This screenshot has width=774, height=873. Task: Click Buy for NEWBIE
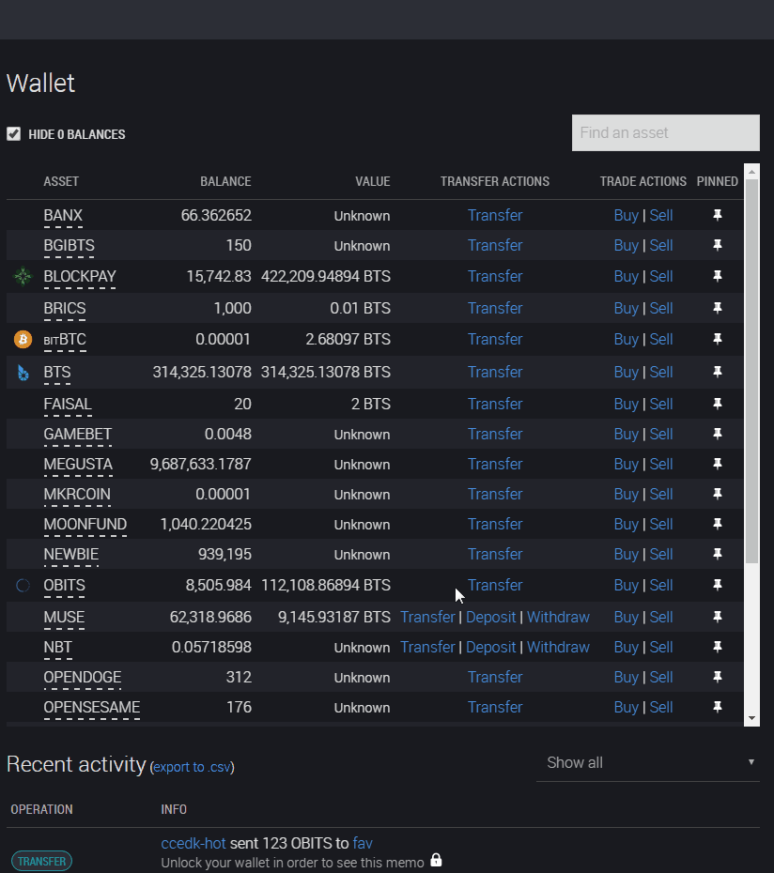626,555
